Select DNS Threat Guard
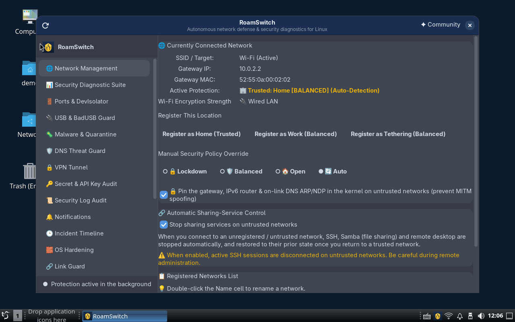515x322 pixels. point(94,151)
